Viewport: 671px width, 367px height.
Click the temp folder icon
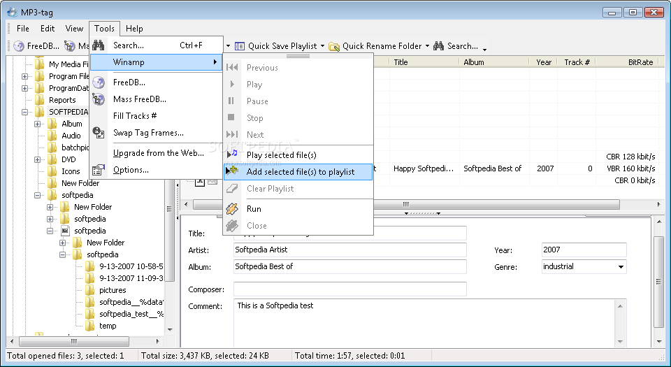tap(90, 326)
